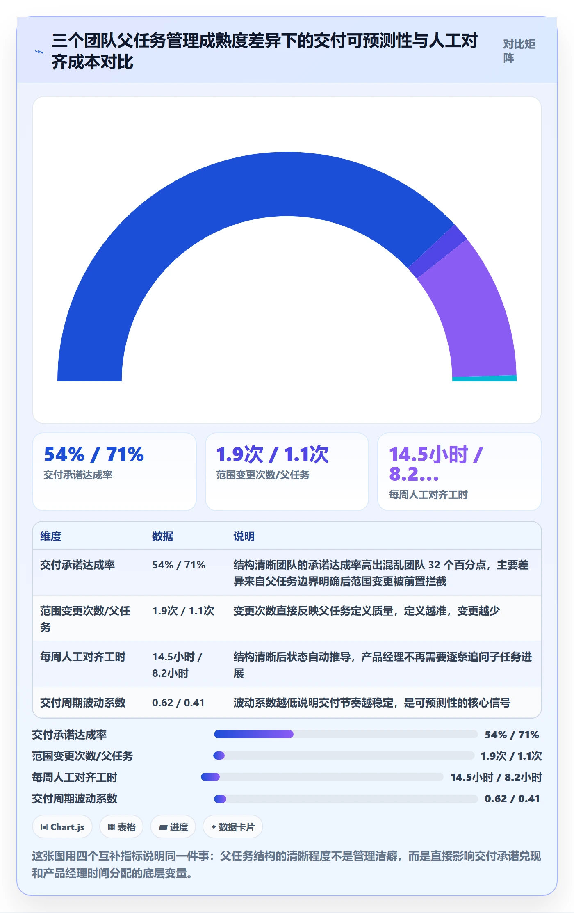Click the grid icon in 表格 chip
Screen dimensions: 574x913
tap(111, 827)
